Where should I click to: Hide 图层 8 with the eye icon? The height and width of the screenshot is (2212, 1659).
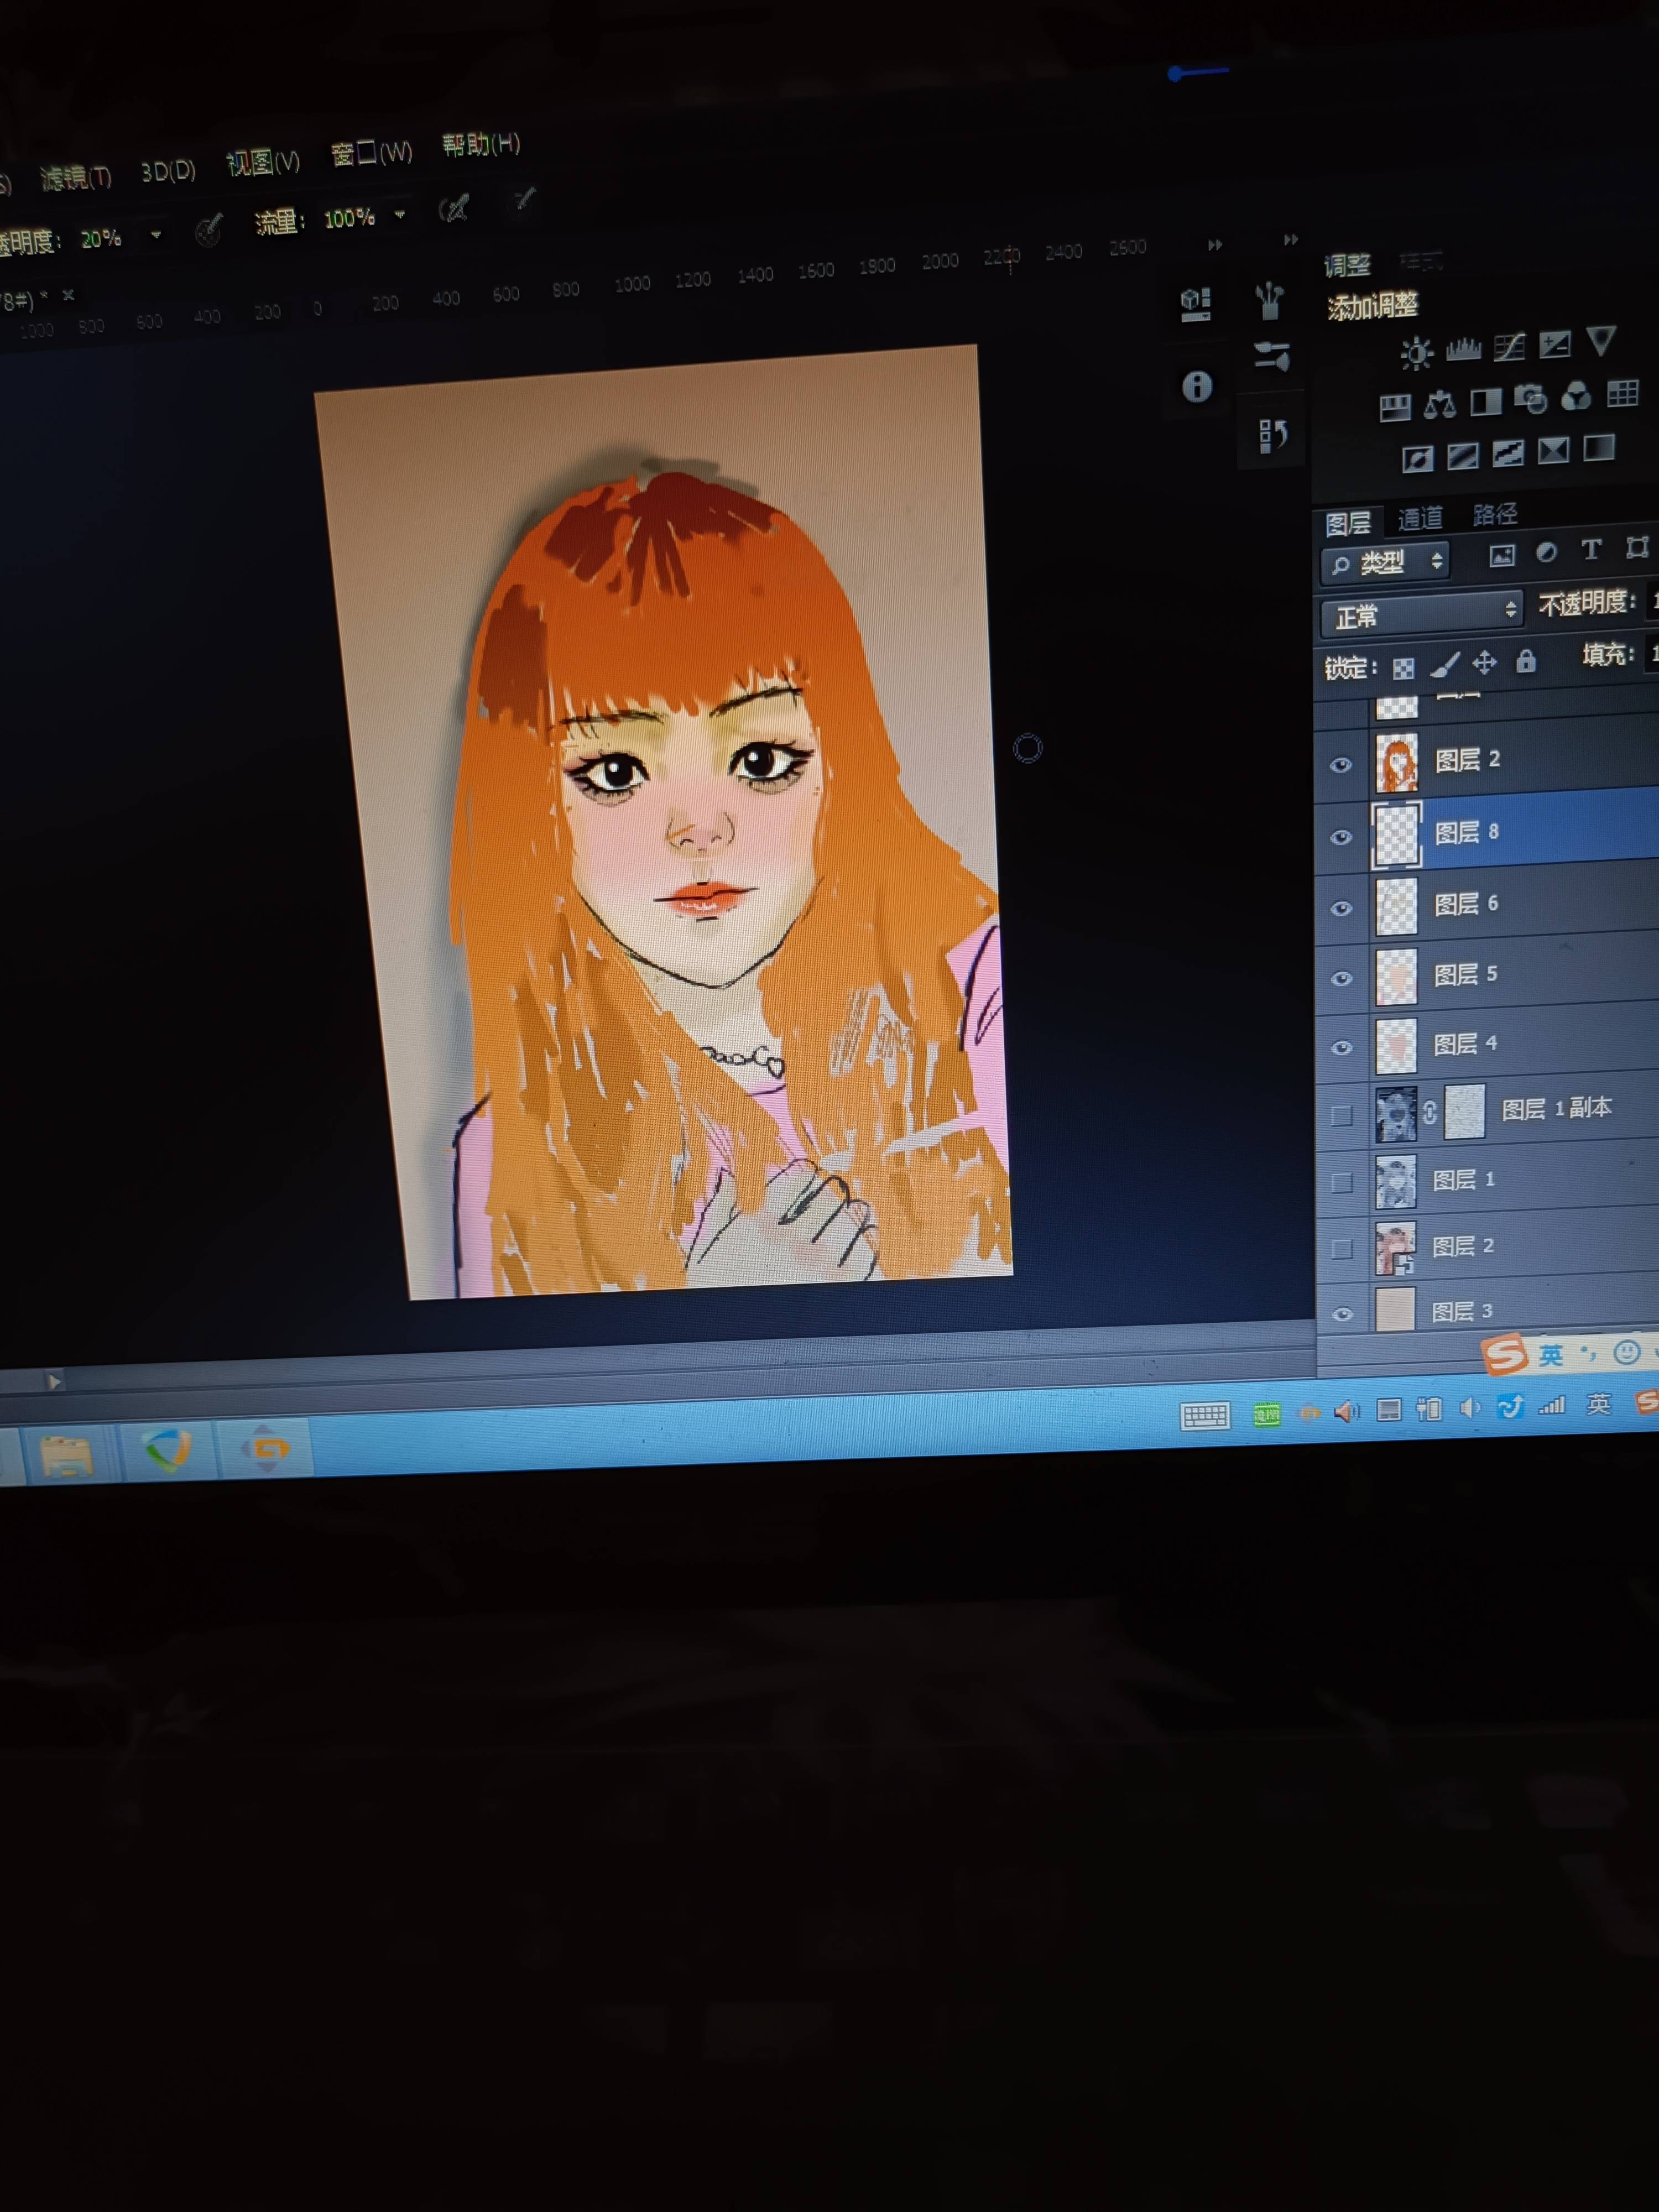[x=1341, y=837]
